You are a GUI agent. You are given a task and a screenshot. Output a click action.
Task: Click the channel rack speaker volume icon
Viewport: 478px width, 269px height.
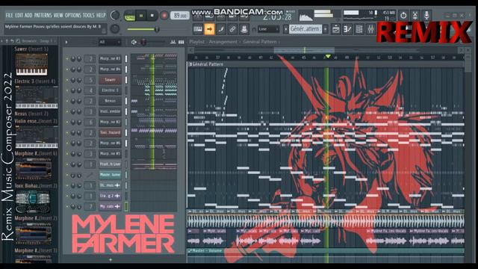point(134,42)
